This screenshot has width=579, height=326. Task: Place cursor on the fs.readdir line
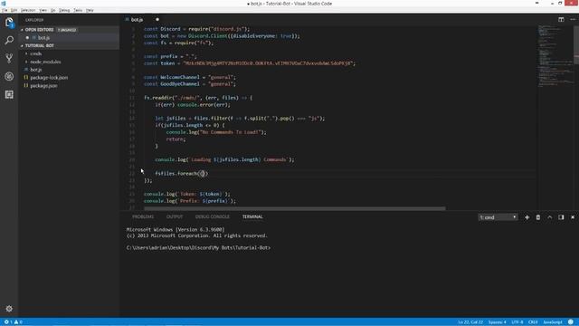(198, 98)
